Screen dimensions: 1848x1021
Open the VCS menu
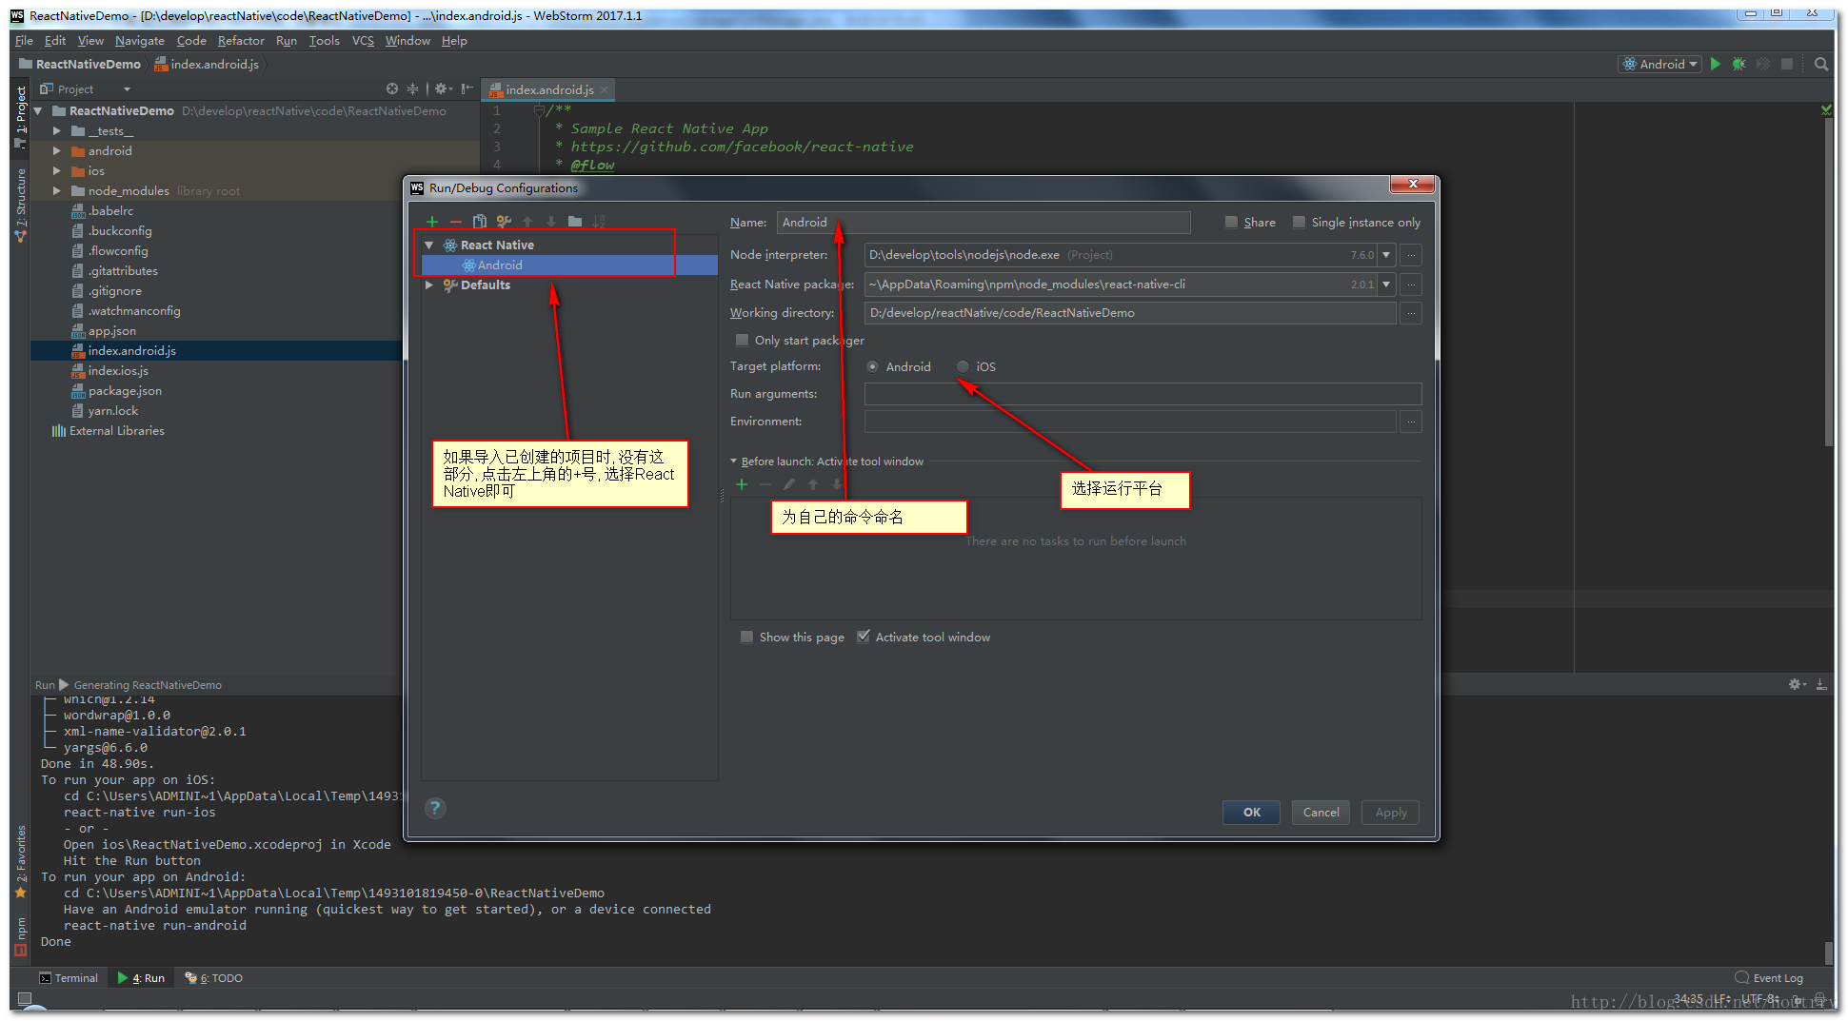[x=363, y=41]
